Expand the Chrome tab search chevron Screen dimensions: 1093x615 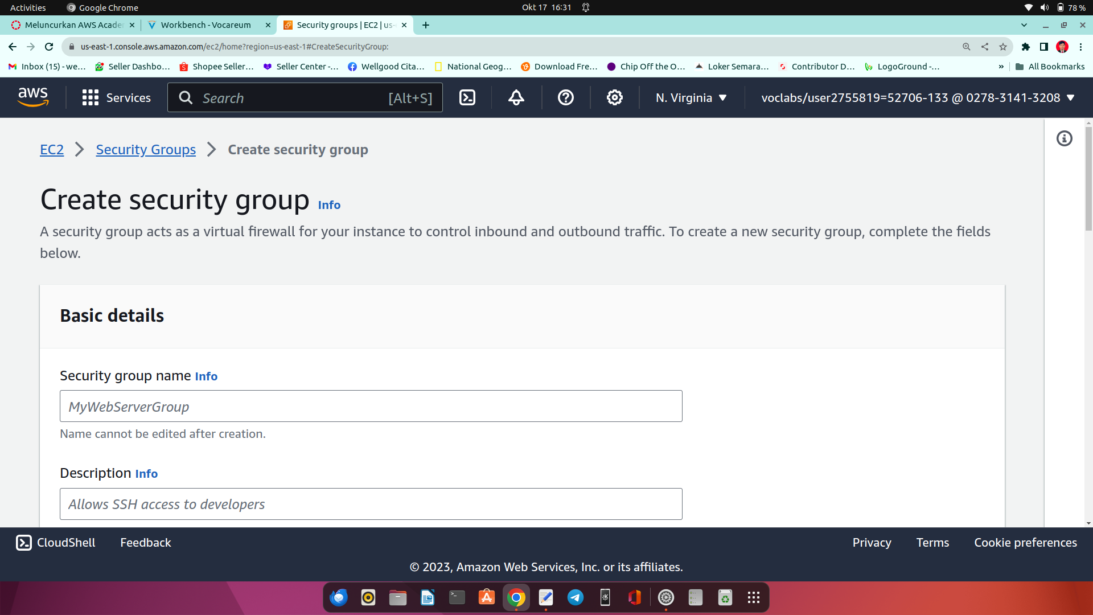tap(1024, 25)
